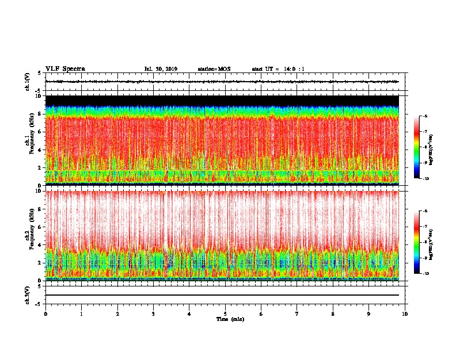Click the ch.1 frequency axis "6" tick label
The height and width of the screenshot is (352, 456).
pos(40,132)
